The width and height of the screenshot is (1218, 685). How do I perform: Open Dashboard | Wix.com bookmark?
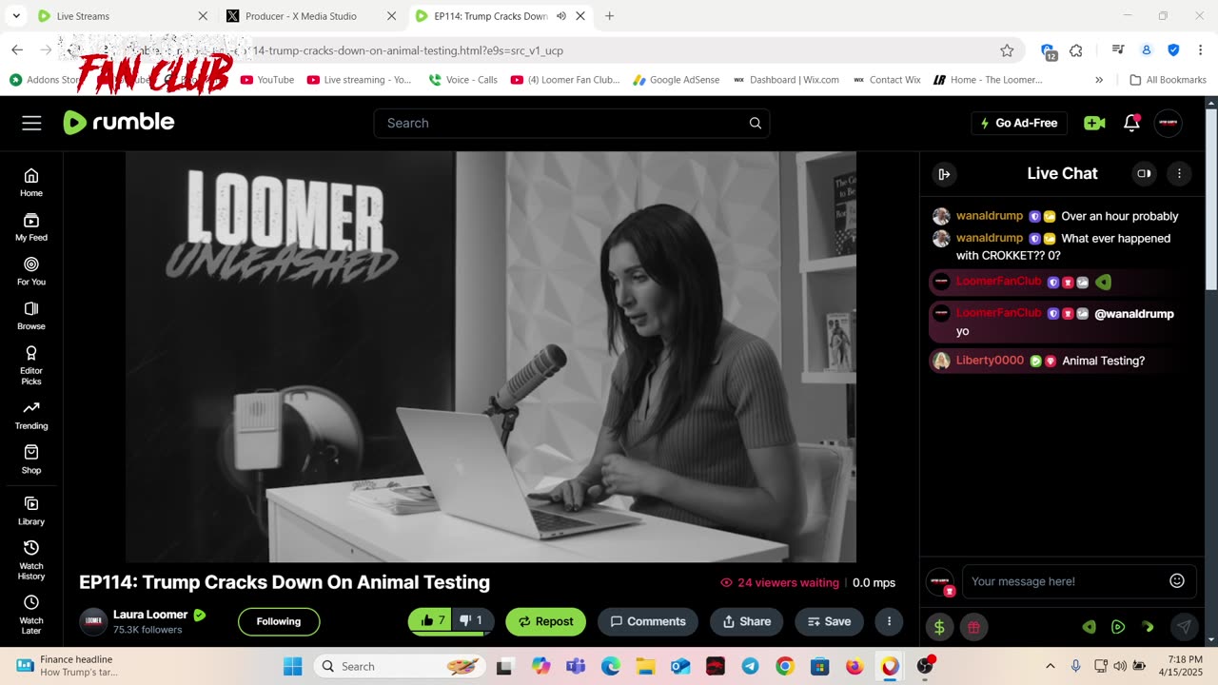click(786, 80)
